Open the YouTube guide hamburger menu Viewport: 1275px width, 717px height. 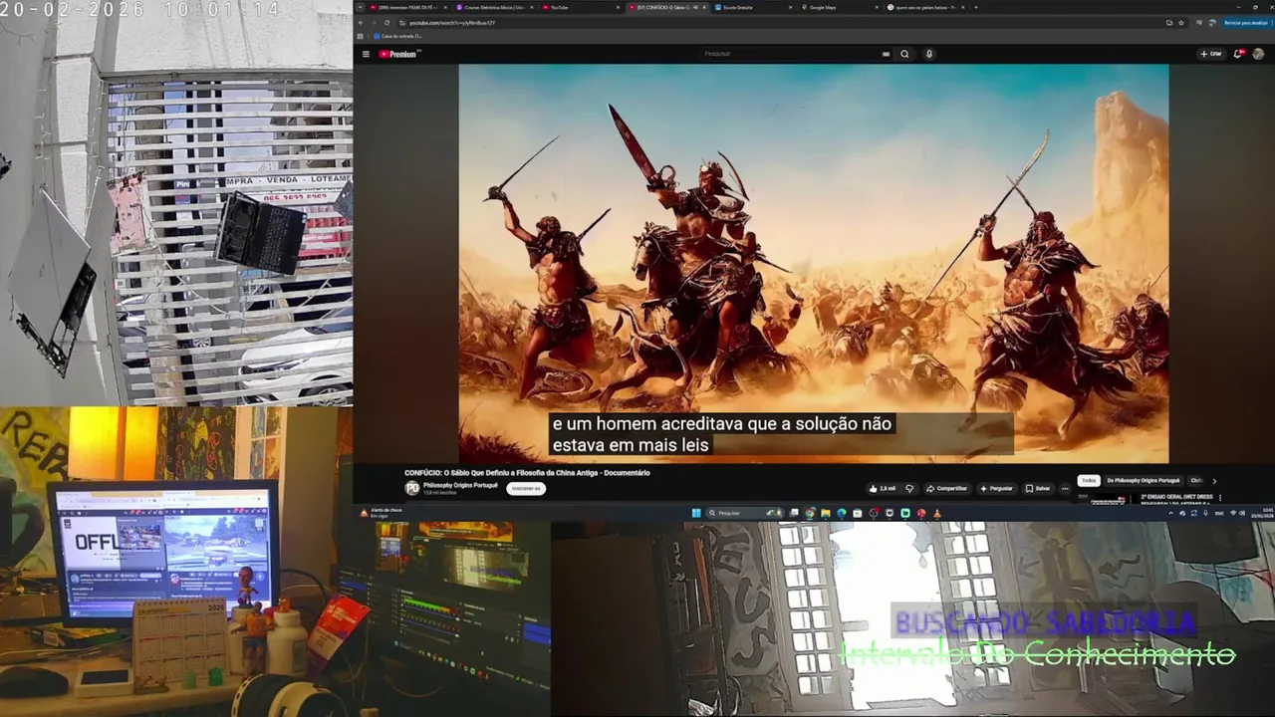[x=366, y=54]
